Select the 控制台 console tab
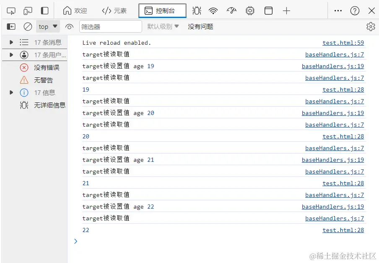The image size is (379, 263). coord(162,11)
